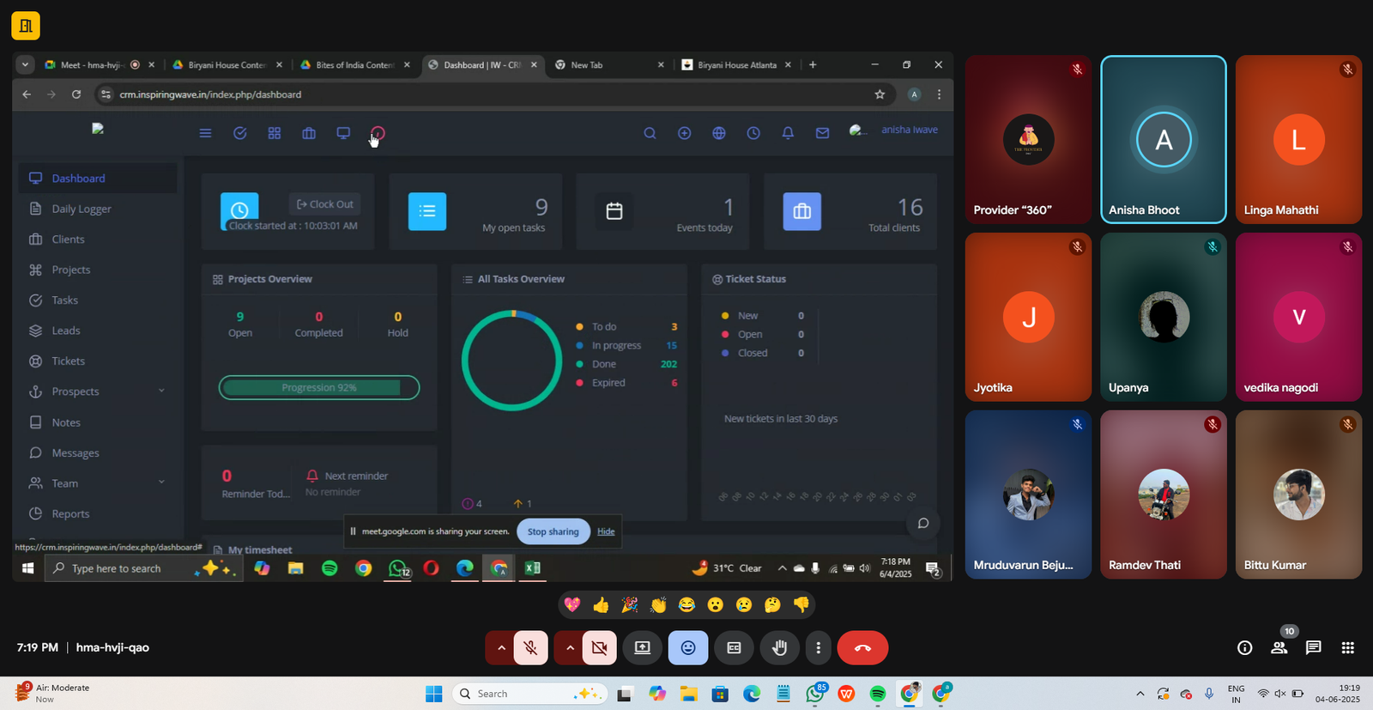
Task: Turn on the Meet camera
Action: tap(599, 648)
